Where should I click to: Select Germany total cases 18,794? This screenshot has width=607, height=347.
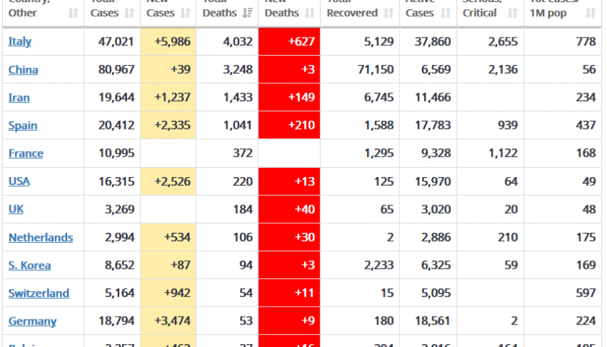(116, 321)
